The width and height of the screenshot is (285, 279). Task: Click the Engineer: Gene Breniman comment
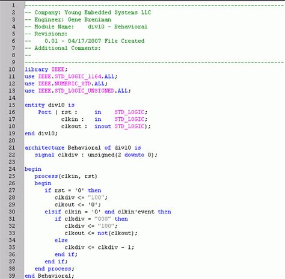pos(68,20)
